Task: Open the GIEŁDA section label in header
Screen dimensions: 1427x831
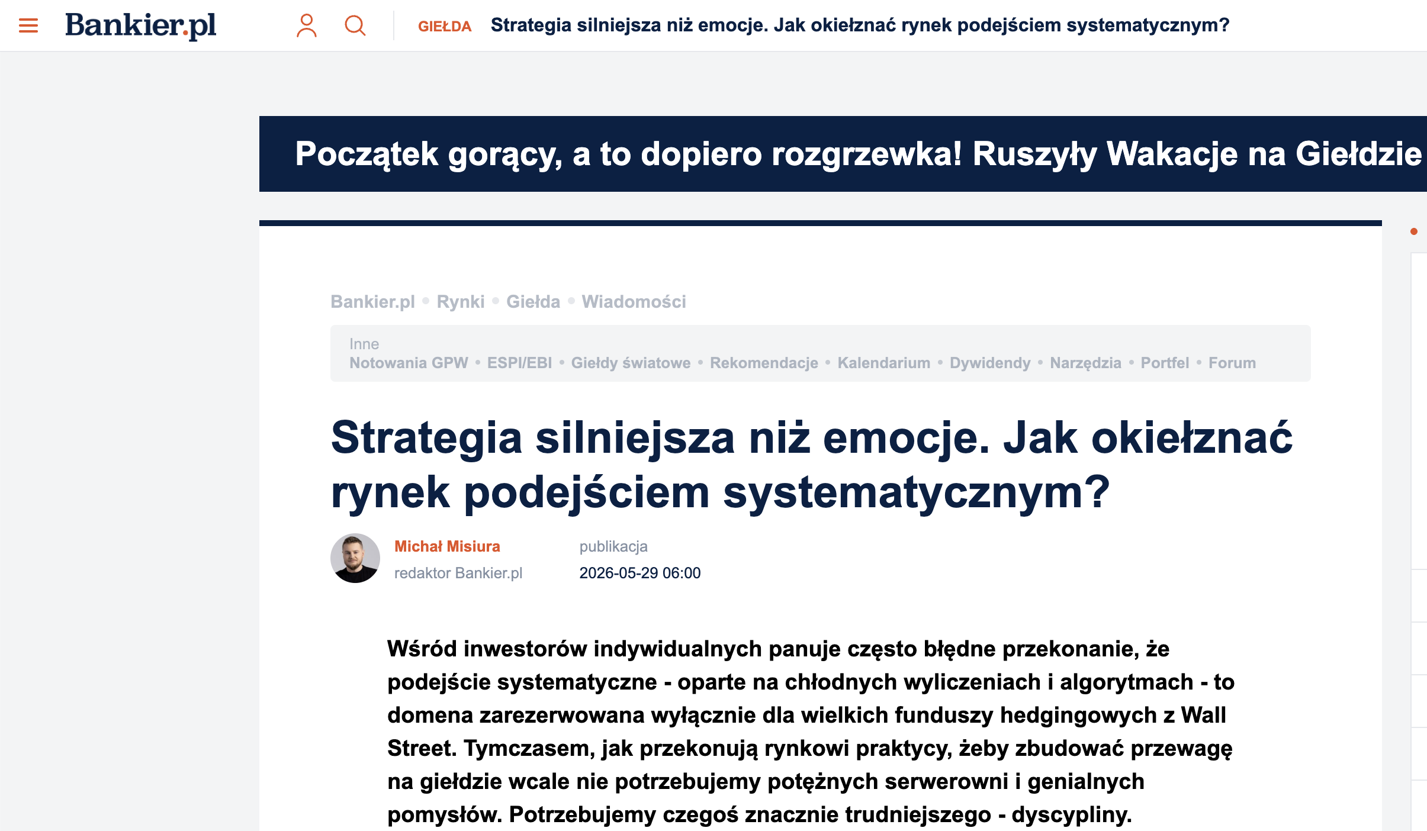Action: coord(445,26)
